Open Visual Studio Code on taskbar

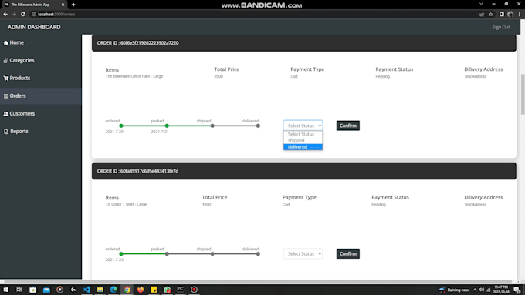coord(86,290)
